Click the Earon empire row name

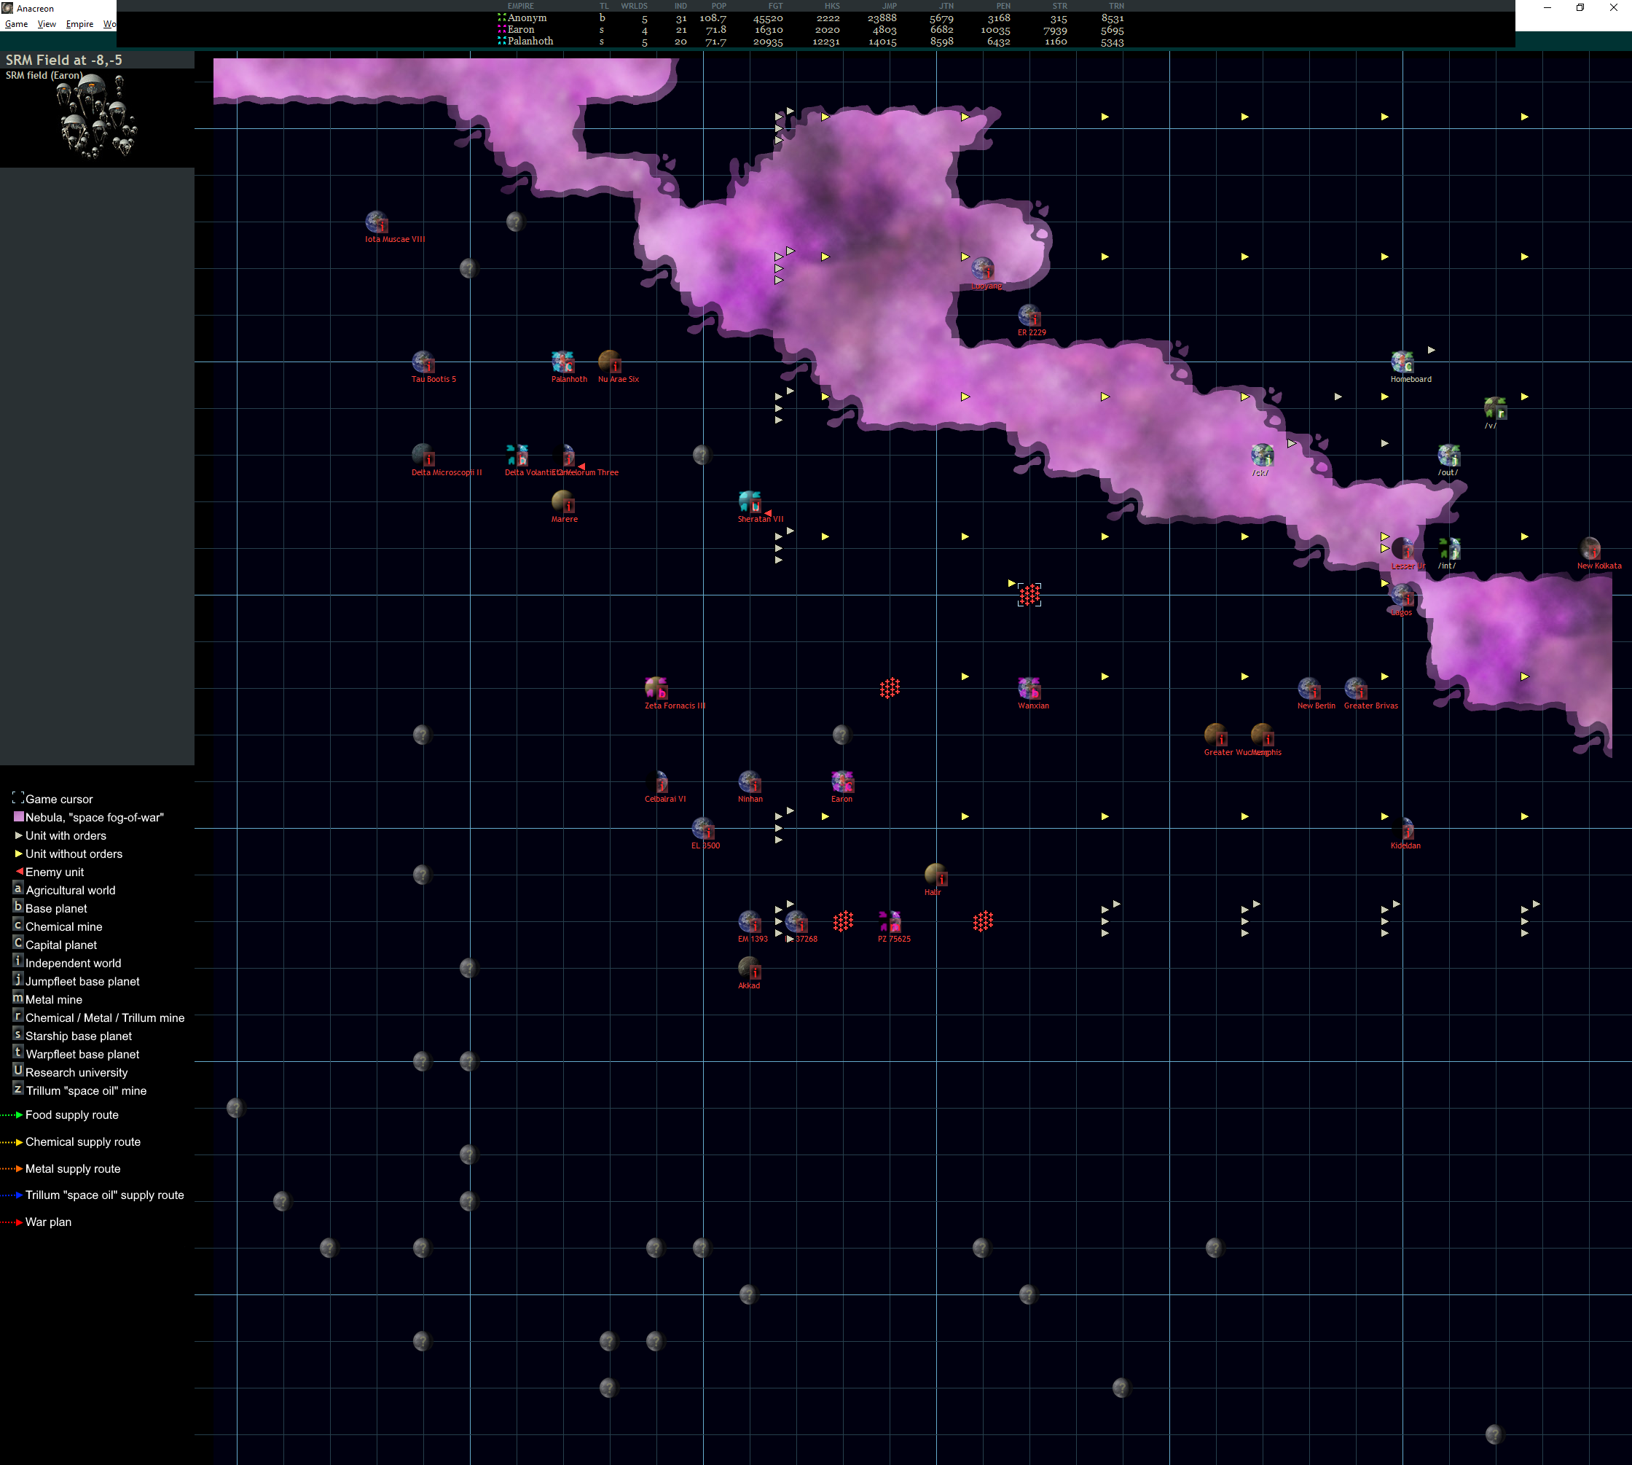coord(521,30)
